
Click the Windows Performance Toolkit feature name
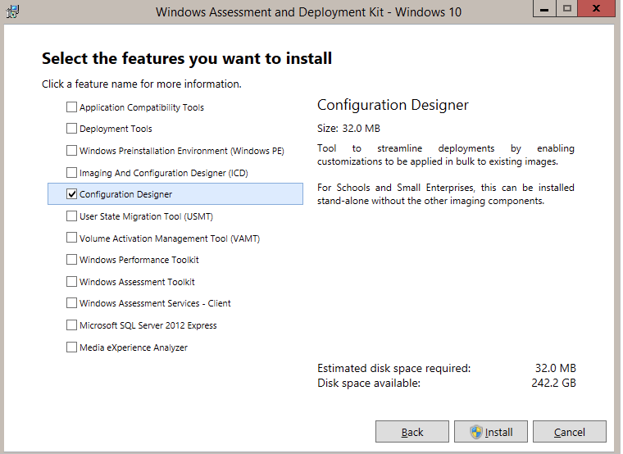[139, 260]
